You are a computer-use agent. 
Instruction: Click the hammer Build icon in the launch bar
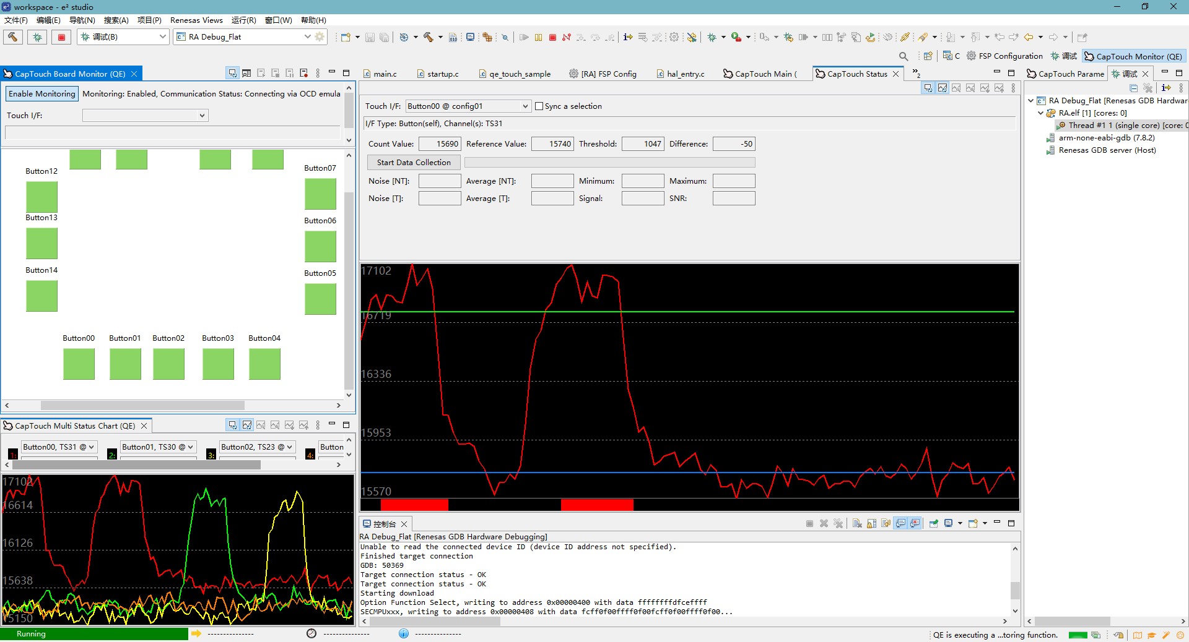[13, 37]
